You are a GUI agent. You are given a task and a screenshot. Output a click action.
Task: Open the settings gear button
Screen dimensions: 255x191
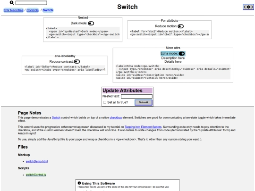248,7
